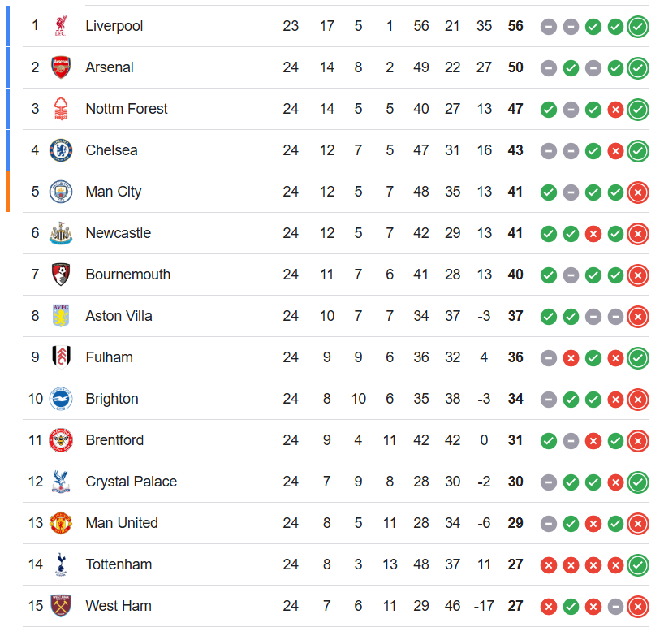Click Brentford's points total 31
Image resolution: width=664 pixels, height=627 pixels.
[x=515, y=440]
